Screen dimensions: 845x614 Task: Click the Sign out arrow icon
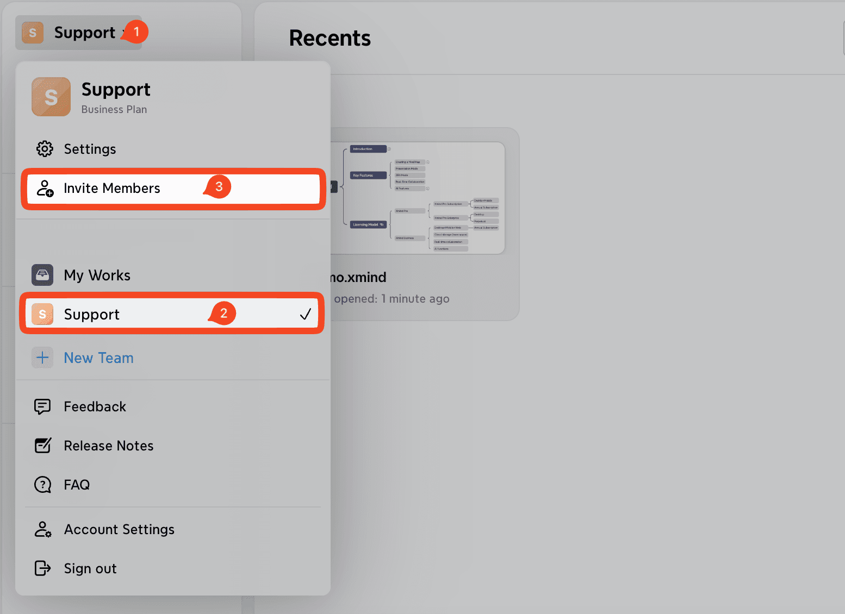[42, 568]
